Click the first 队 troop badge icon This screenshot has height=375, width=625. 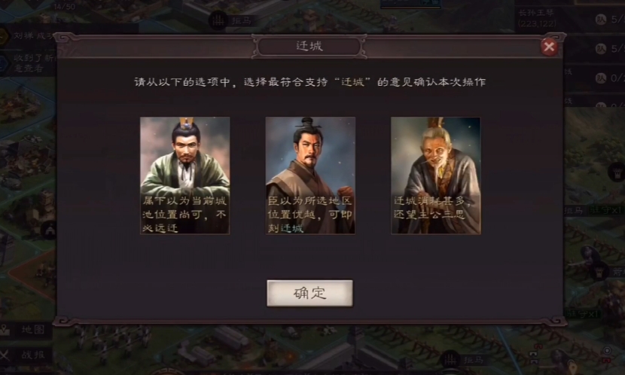point(601,19)
